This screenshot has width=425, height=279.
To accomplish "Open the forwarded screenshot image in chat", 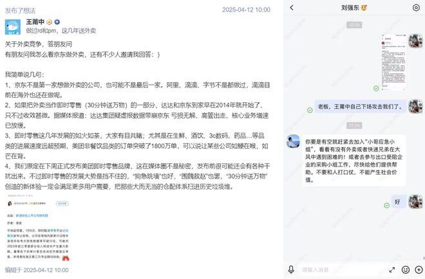I will pyautogui.click(x=393, y=62).
